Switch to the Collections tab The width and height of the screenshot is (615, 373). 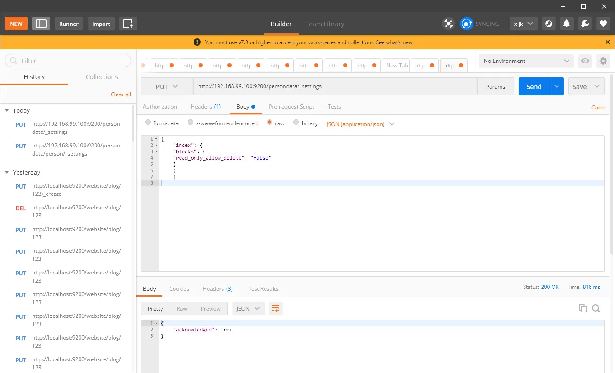(x=102, y=77)
